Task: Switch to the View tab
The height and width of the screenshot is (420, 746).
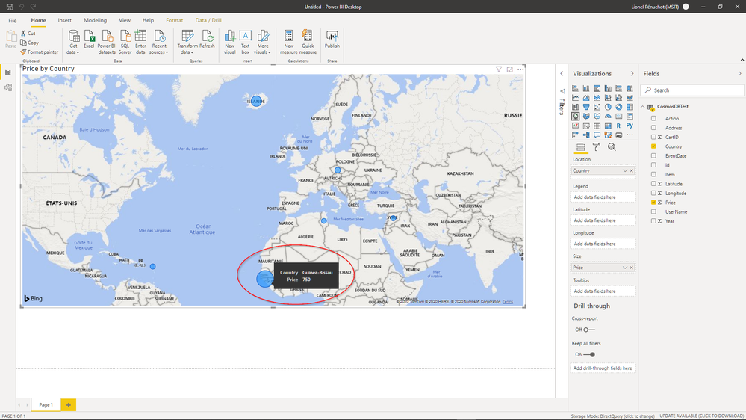Action: (x=125, y=20)
